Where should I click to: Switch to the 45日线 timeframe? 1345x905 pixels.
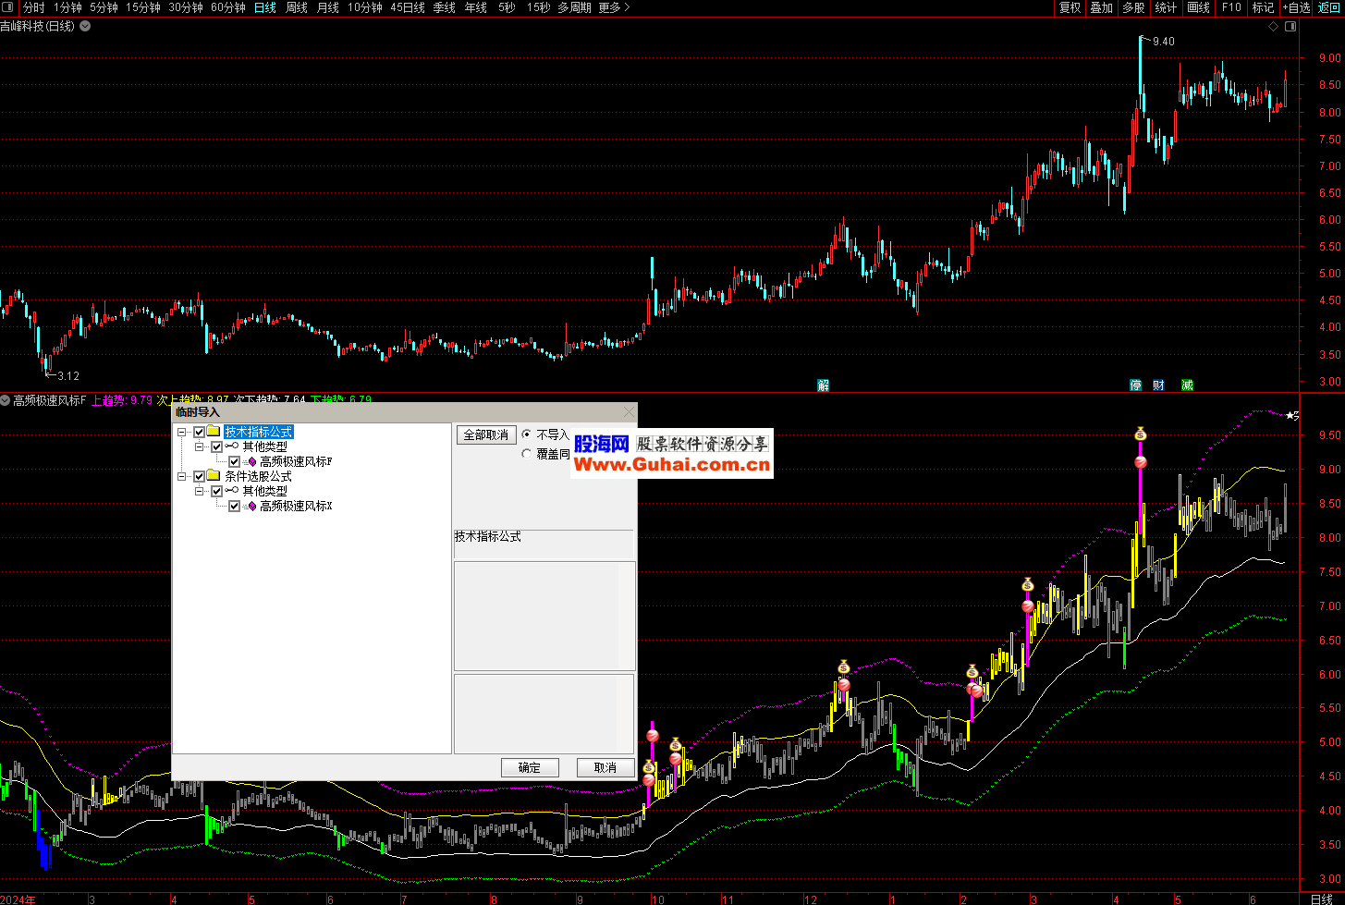coord(408,7)
